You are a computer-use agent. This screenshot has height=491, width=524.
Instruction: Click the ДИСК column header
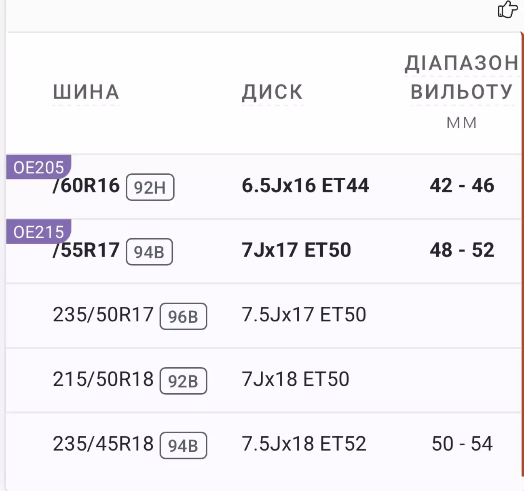pos(272,92)
